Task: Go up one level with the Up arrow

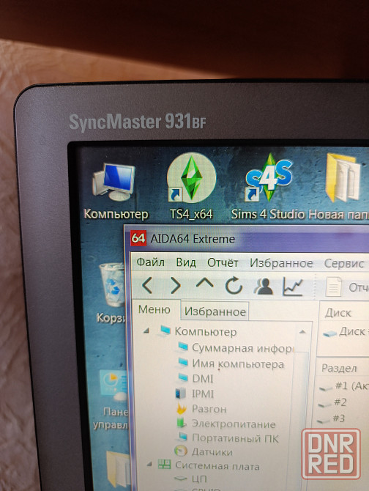Action: pyautogui.click(x=204, y=283)
